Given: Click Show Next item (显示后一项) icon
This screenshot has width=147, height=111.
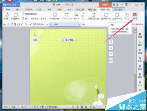Looking at the screenshot, I should 117,15.
